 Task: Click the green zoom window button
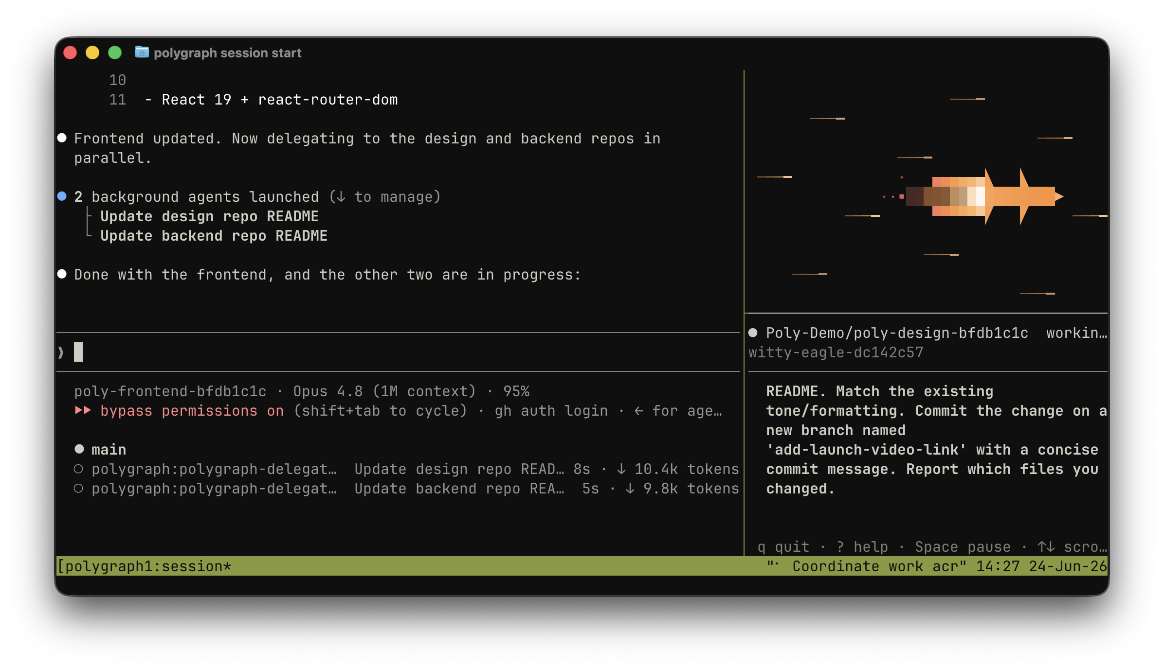click(x=115, y=53)
